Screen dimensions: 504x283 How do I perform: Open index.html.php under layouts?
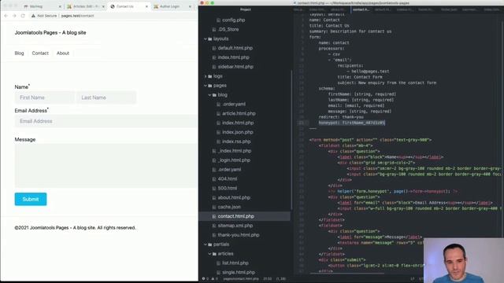pyautogui.click(x=233, y=57)
